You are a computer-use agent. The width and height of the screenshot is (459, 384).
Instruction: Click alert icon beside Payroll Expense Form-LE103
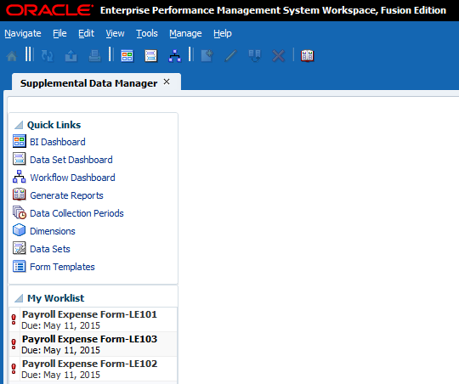[x=14, y=344]
